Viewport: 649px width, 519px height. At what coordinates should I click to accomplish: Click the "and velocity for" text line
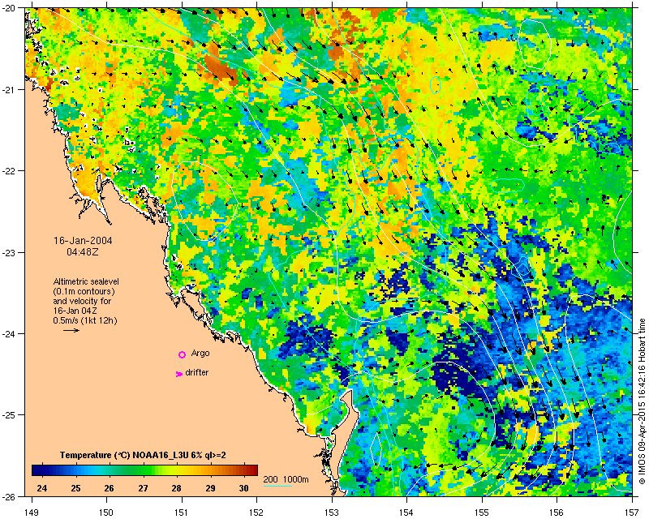(x=82, y=301)
